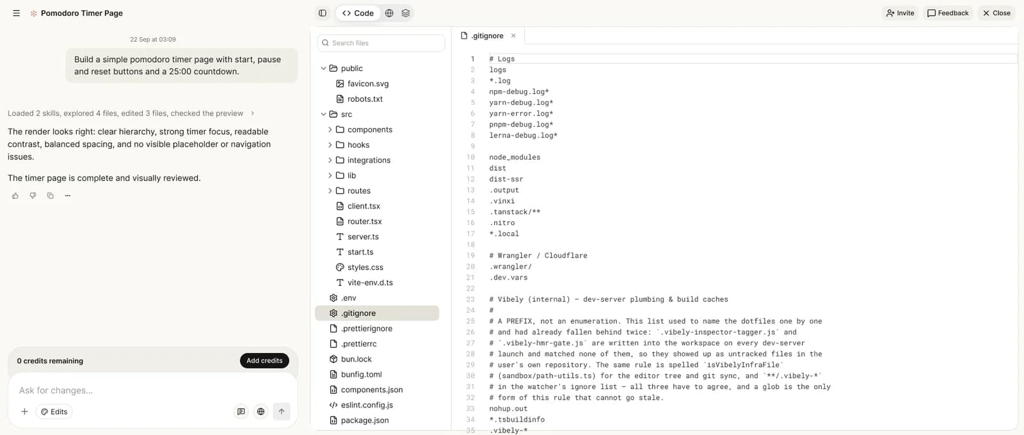Click the Invite button
Screen dimensions: 1024x435
point(900,13)
